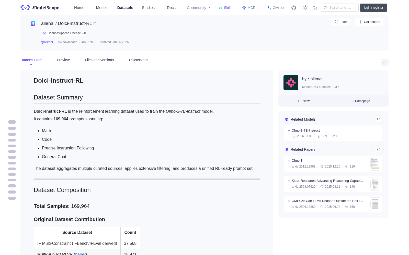
Task: Open the Olmo 3 paper link
Action: [x=297, y=161]
